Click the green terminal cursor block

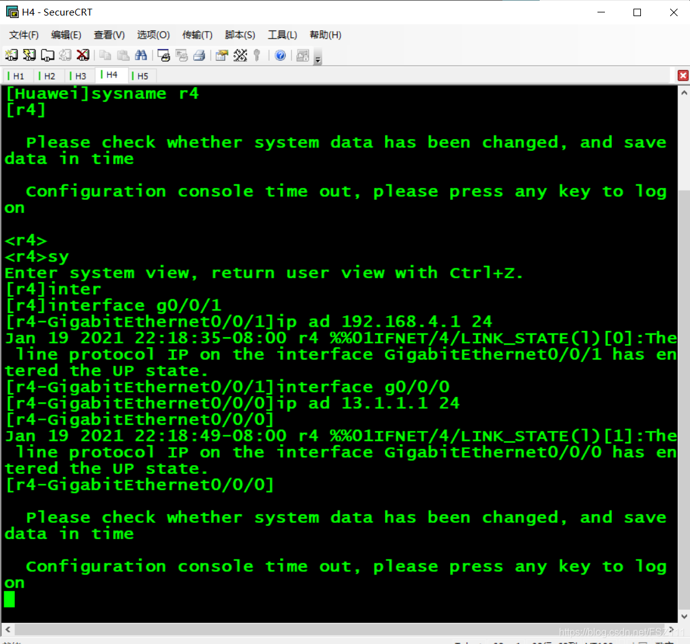click(x=9, y=599)
